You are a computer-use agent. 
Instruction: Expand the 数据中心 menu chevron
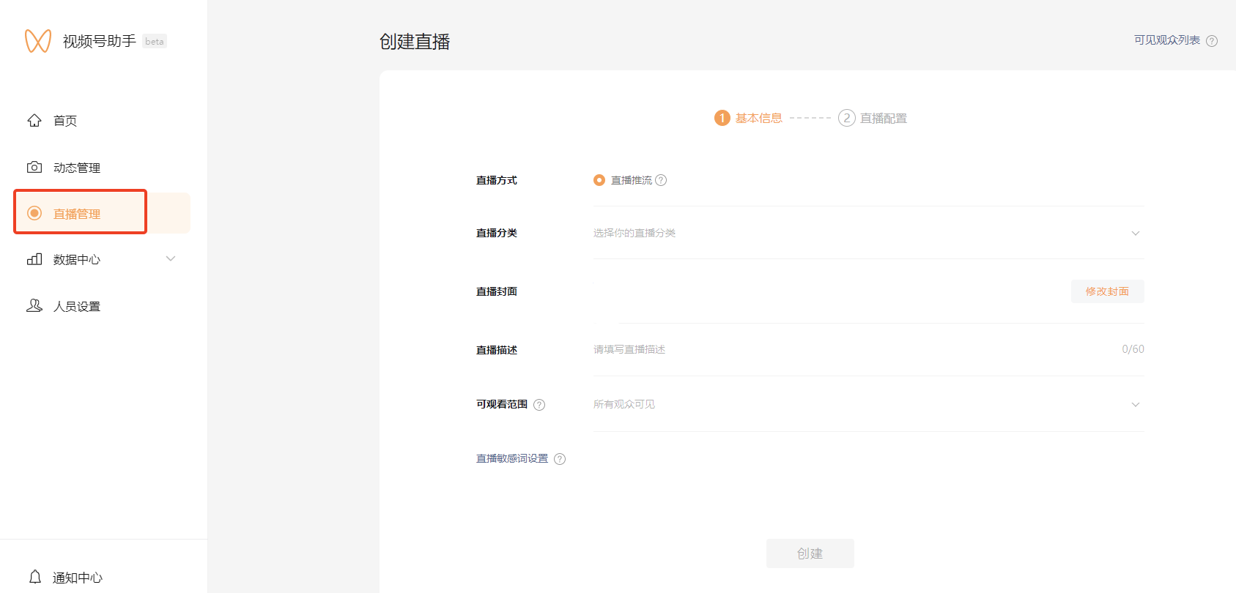[171, 259]
